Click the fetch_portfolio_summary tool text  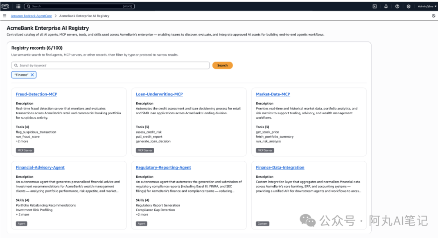(275, 137)
